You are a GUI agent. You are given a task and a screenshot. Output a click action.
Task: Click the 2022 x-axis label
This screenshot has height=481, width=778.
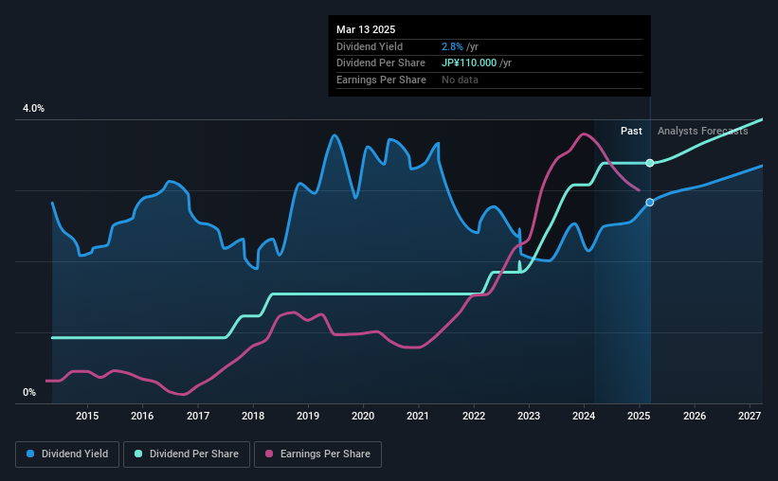(x=474, y=416)
